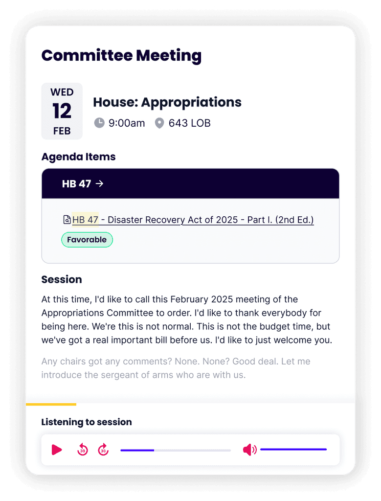
Task: Click the document icon next to HB 47
Action: click(67, 220)
